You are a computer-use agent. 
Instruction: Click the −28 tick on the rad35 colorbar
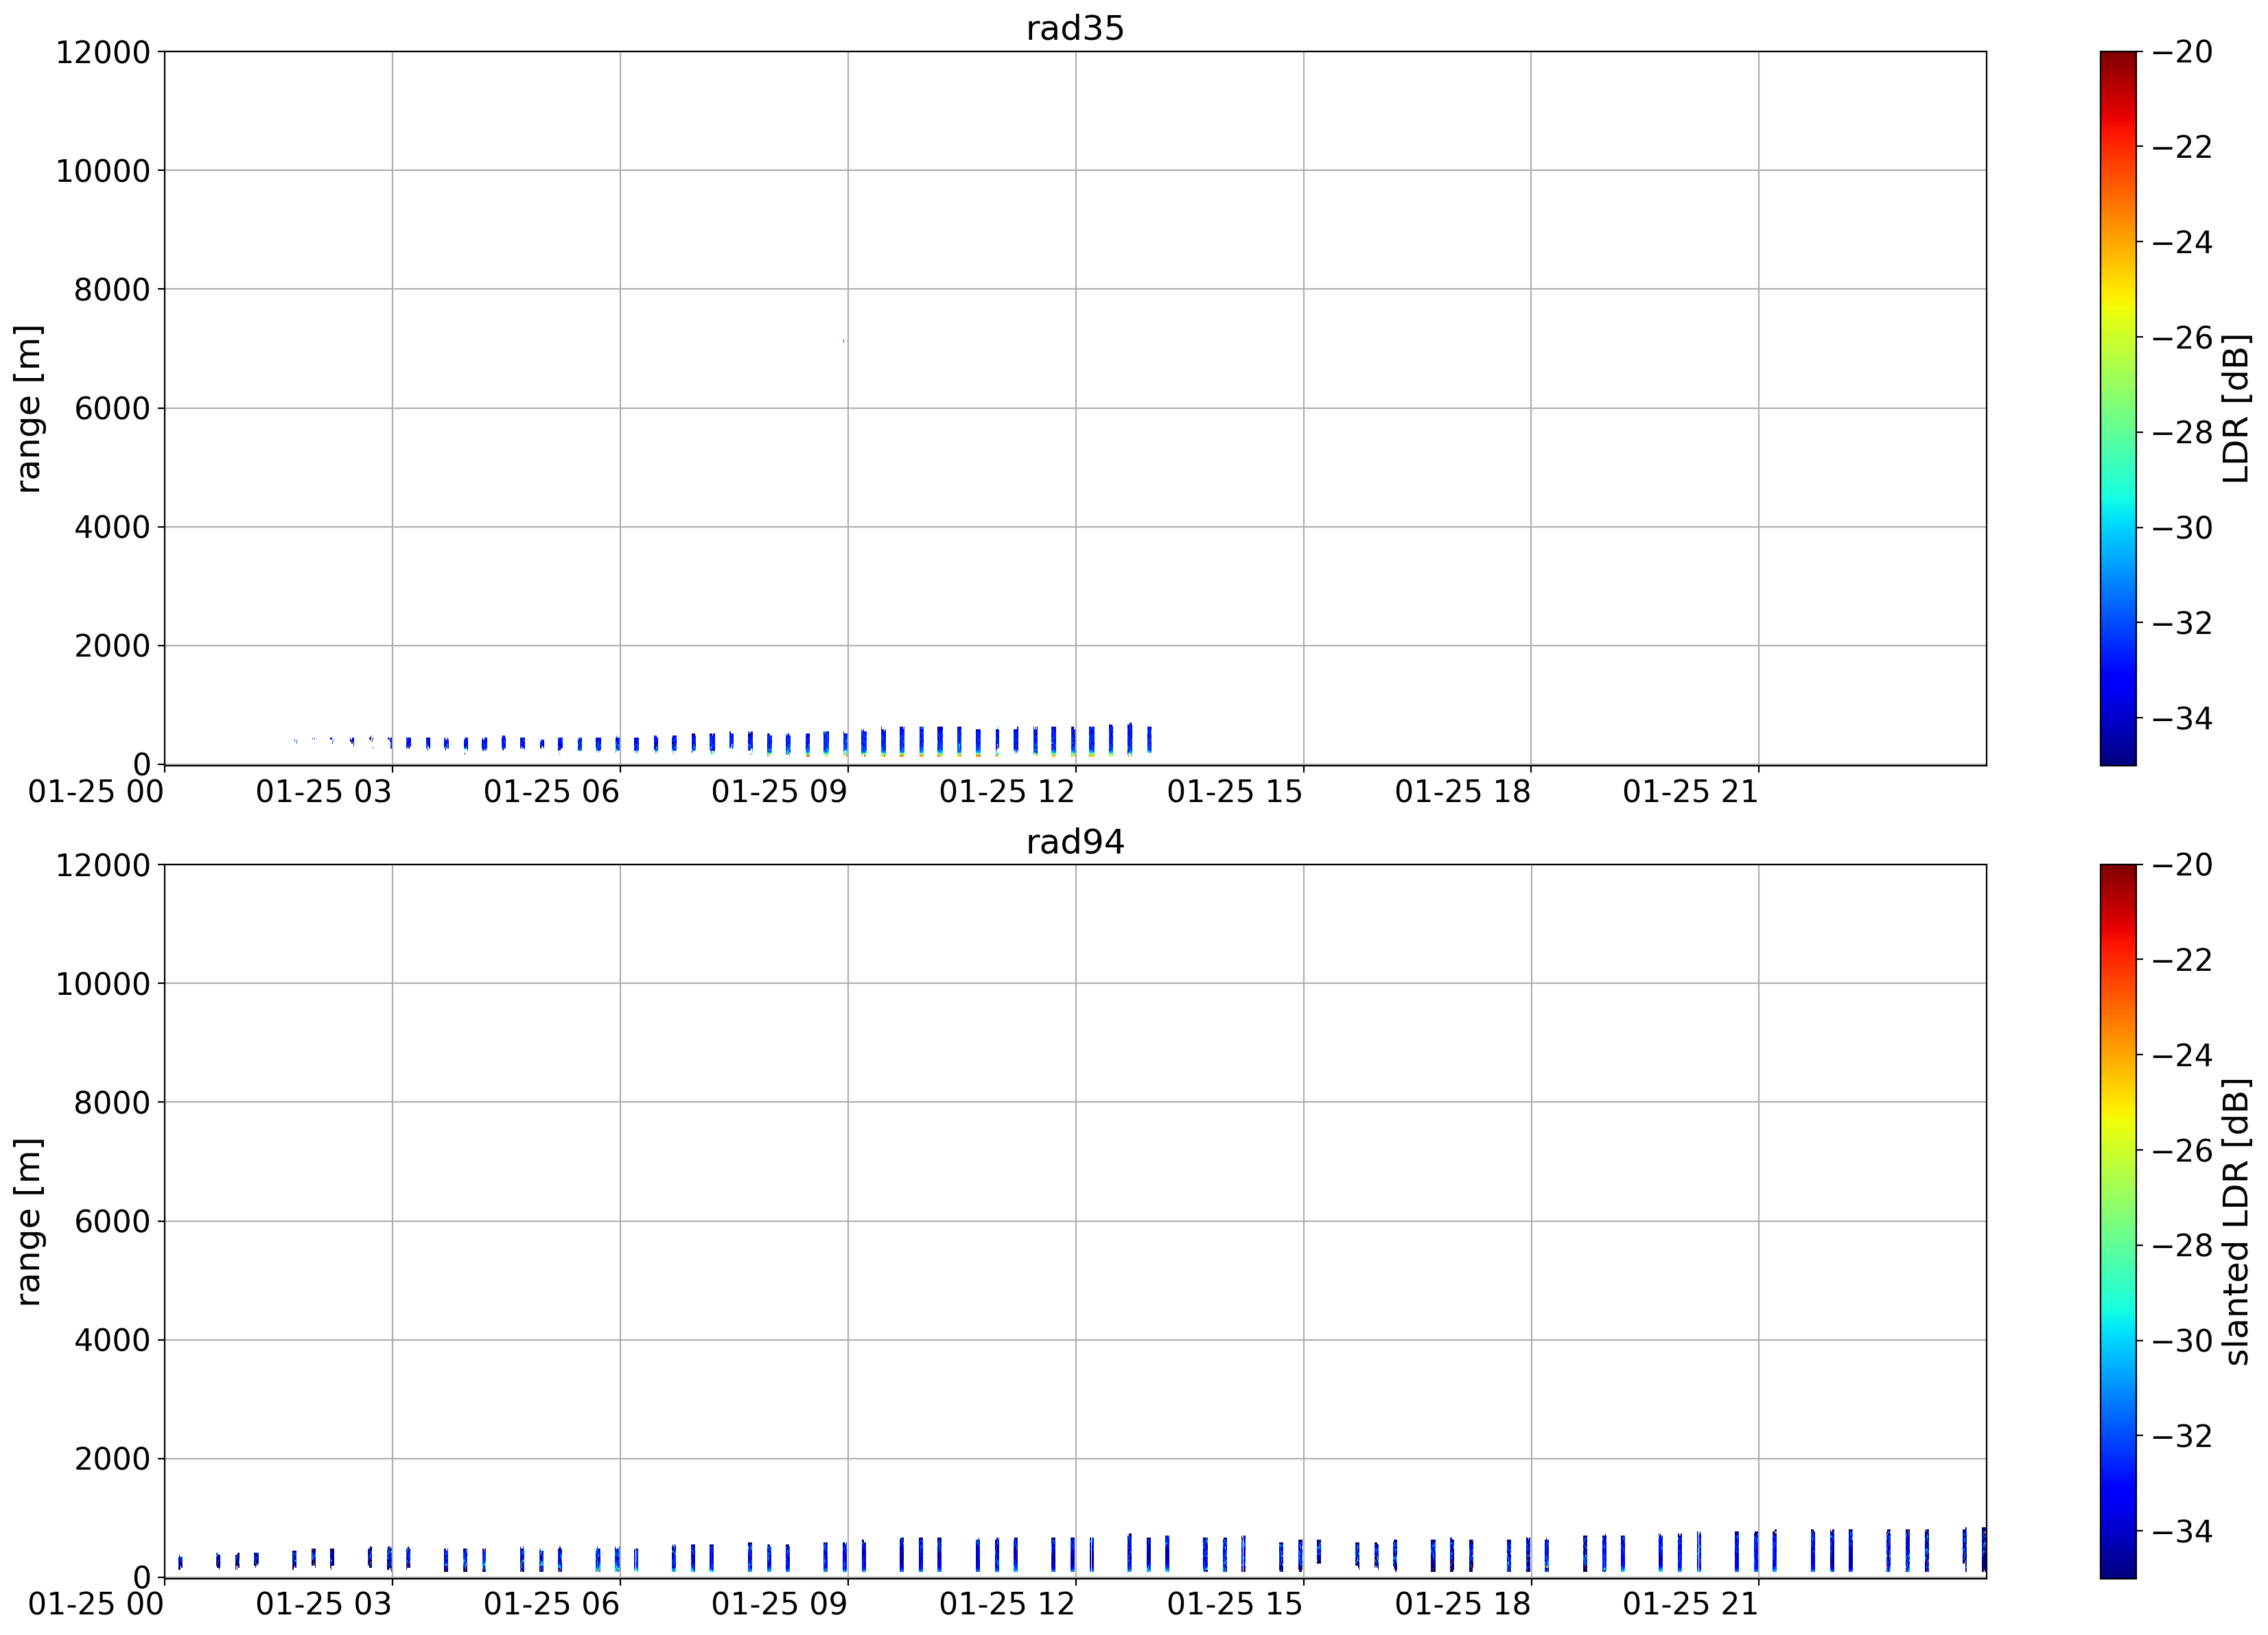[x=2182, y=433]
